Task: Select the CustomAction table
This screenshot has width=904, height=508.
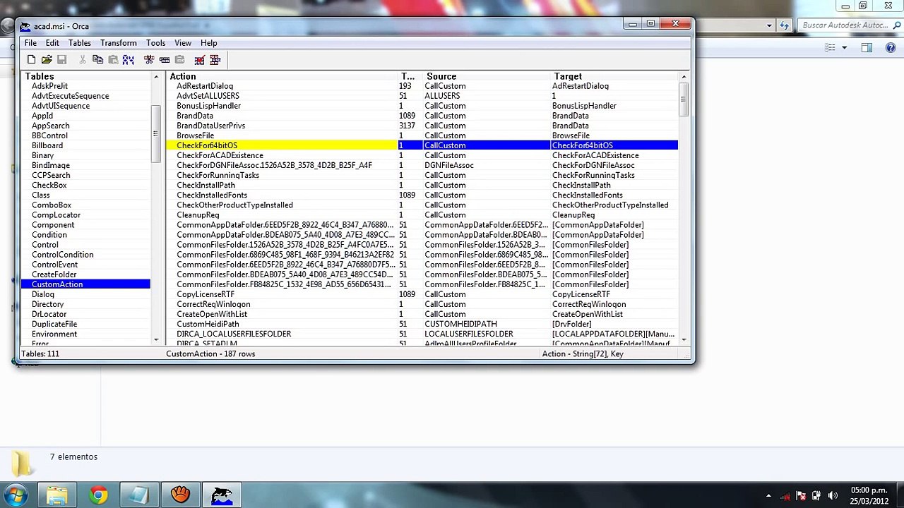Action: [85, 284]
